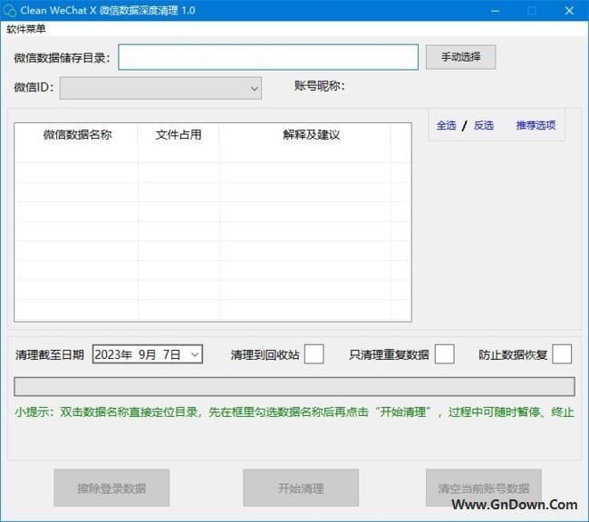Select the year 2023年 in date field

click(113, 354)
